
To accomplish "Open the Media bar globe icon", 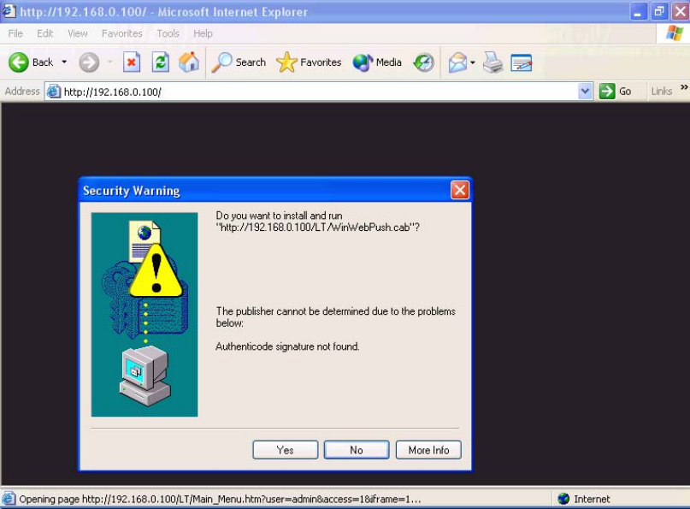I will 363,62.
